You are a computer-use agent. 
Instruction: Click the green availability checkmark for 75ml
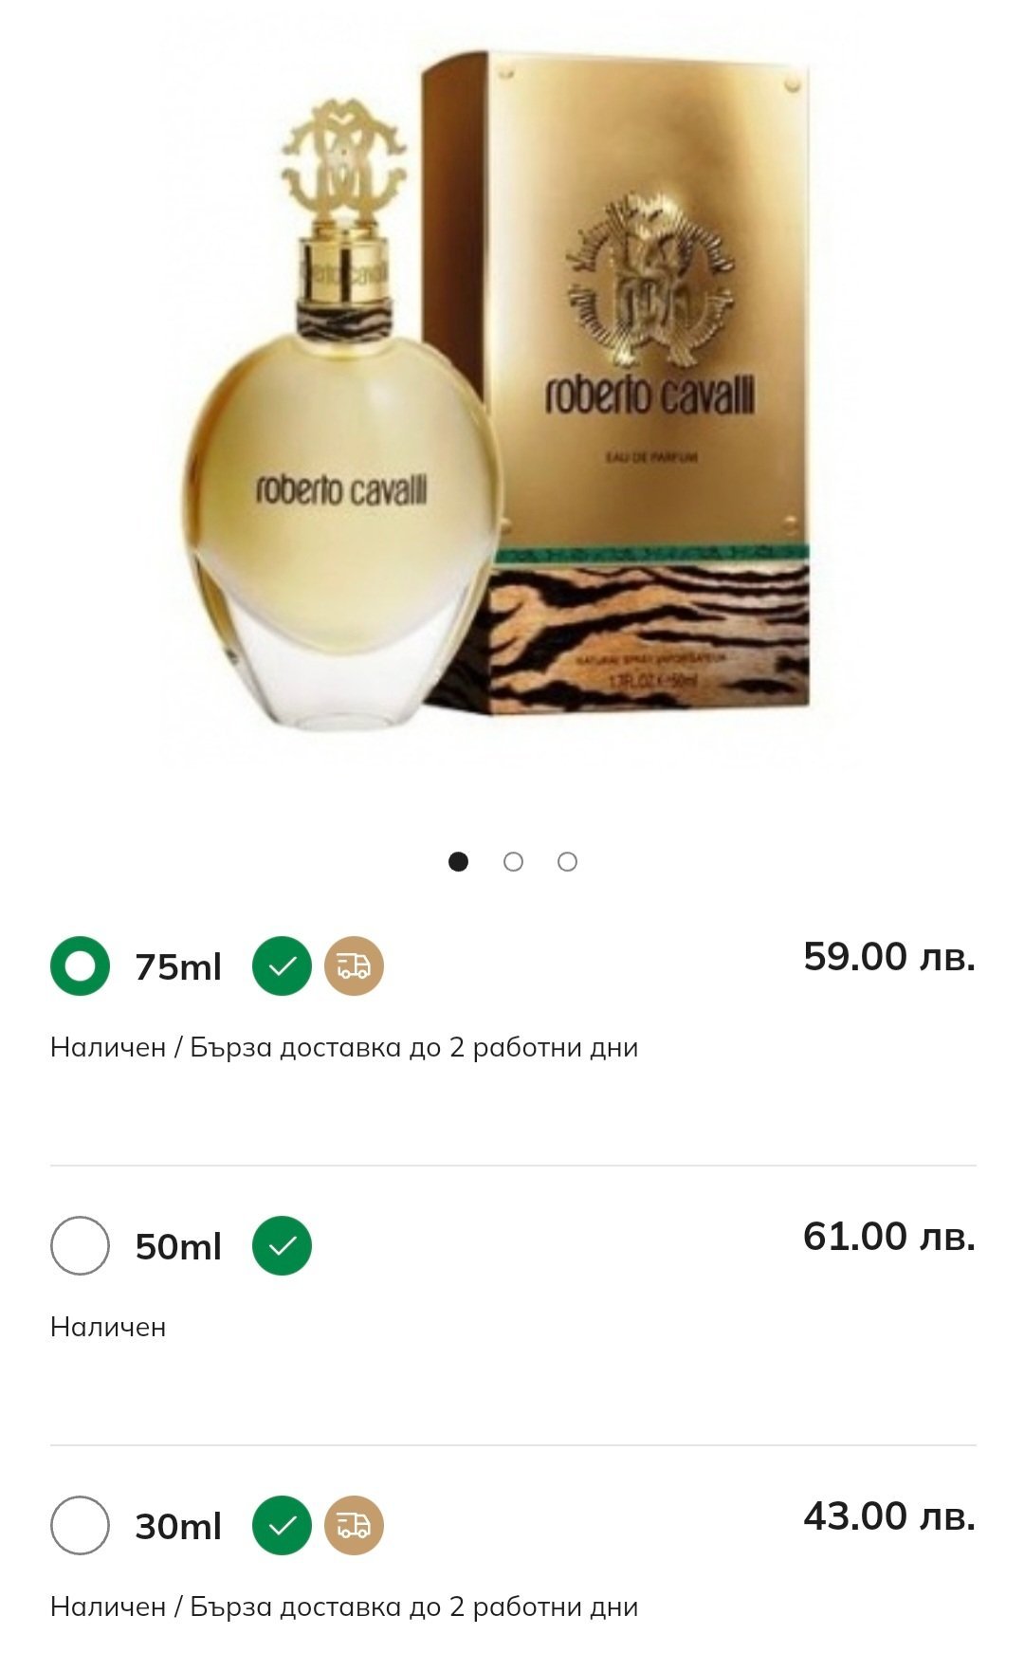pyautogui.click(x=282, y=965)
